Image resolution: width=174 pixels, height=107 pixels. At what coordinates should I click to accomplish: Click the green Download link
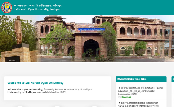(126, 97)
